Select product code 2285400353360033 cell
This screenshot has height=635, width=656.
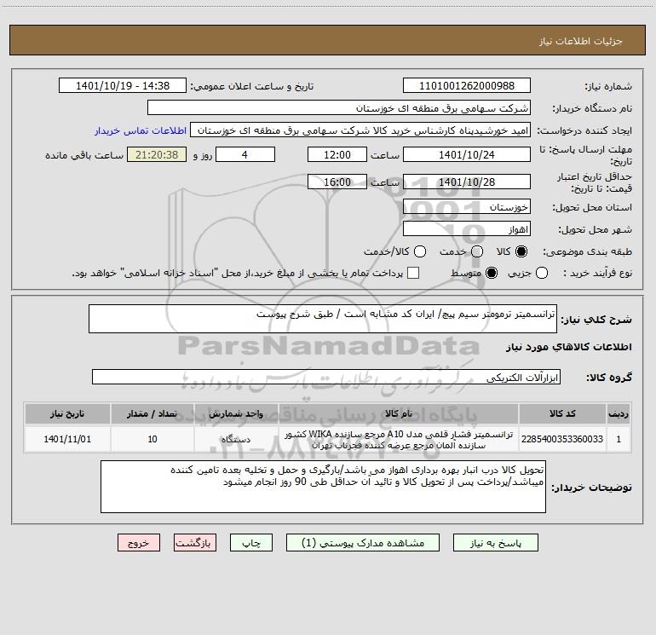[562, 440]
